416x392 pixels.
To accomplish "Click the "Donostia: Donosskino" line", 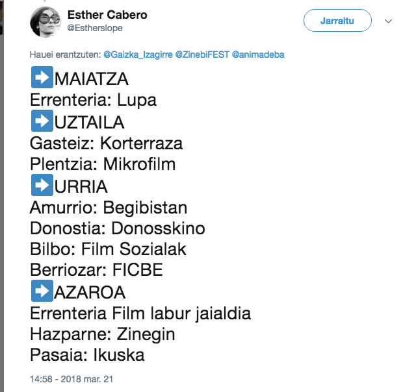I will 118,228.
